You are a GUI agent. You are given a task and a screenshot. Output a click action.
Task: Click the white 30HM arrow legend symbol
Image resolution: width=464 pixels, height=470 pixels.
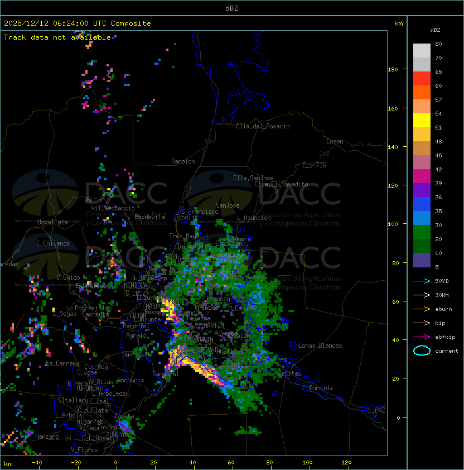(x=422, y=295)
